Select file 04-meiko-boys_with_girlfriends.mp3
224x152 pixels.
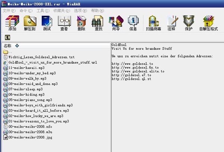[x=41, y=105]
